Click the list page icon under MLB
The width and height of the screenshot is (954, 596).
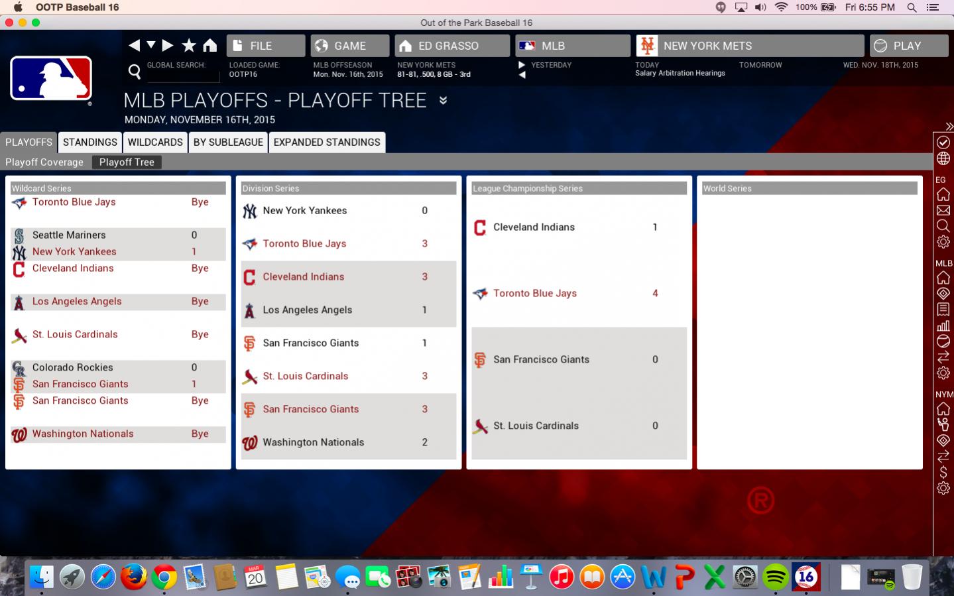pyautogui.click(x=943, y=310)
